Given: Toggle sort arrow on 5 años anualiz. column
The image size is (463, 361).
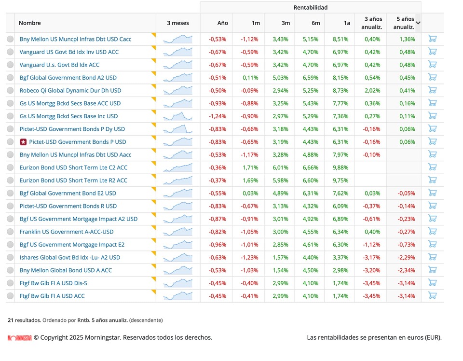Looking at the screenshot, I should click(x=418, y=23).
